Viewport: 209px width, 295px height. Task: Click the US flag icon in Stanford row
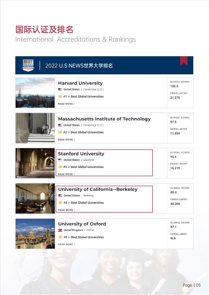[x=60, y=160]
